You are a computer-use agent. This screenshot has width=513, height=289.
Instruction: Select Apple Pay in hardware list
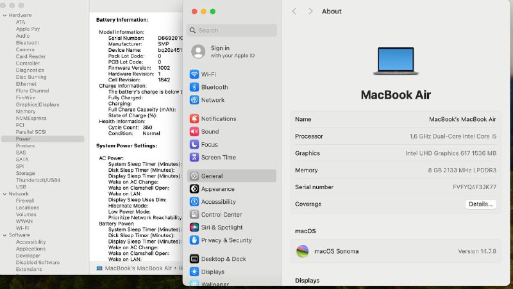[x=28, y=29]
